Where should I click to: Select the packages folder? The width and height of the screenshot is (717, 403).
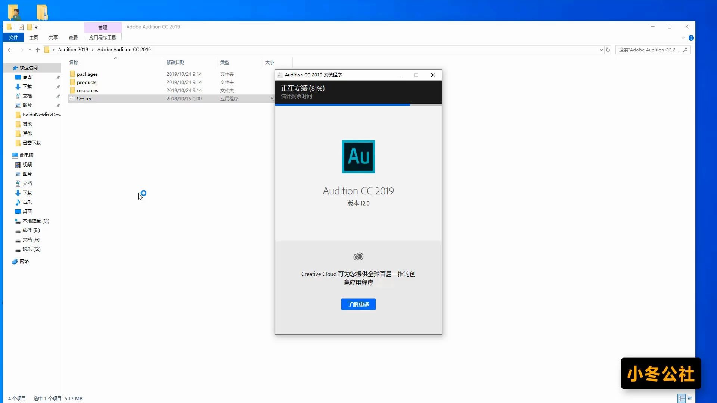click(x=87, y=74)
